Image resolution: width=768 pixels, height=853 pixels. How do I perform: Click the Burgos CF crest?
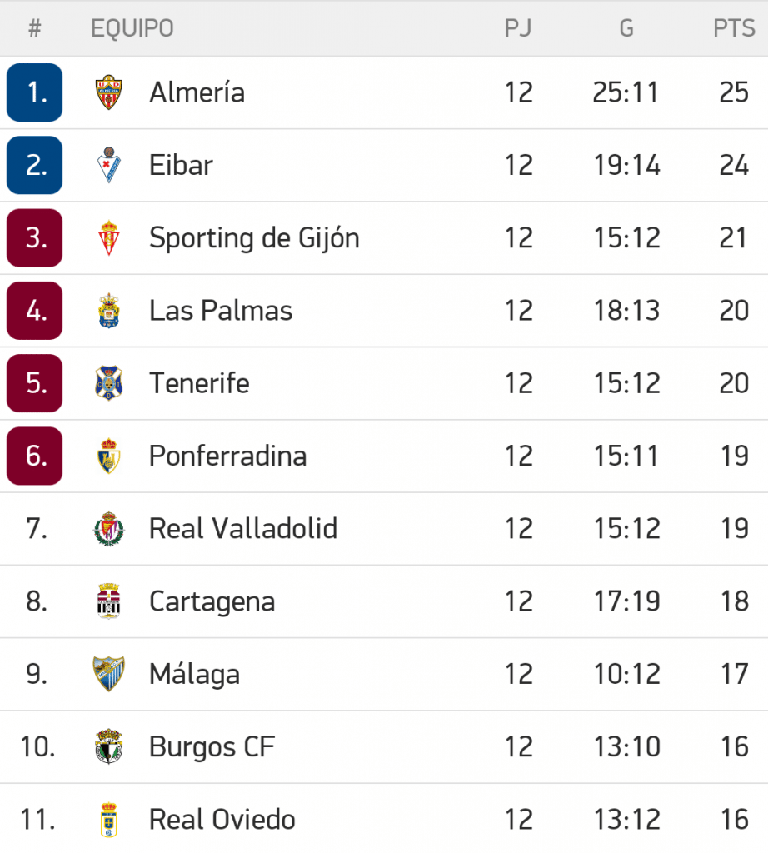tap(109, 746)
